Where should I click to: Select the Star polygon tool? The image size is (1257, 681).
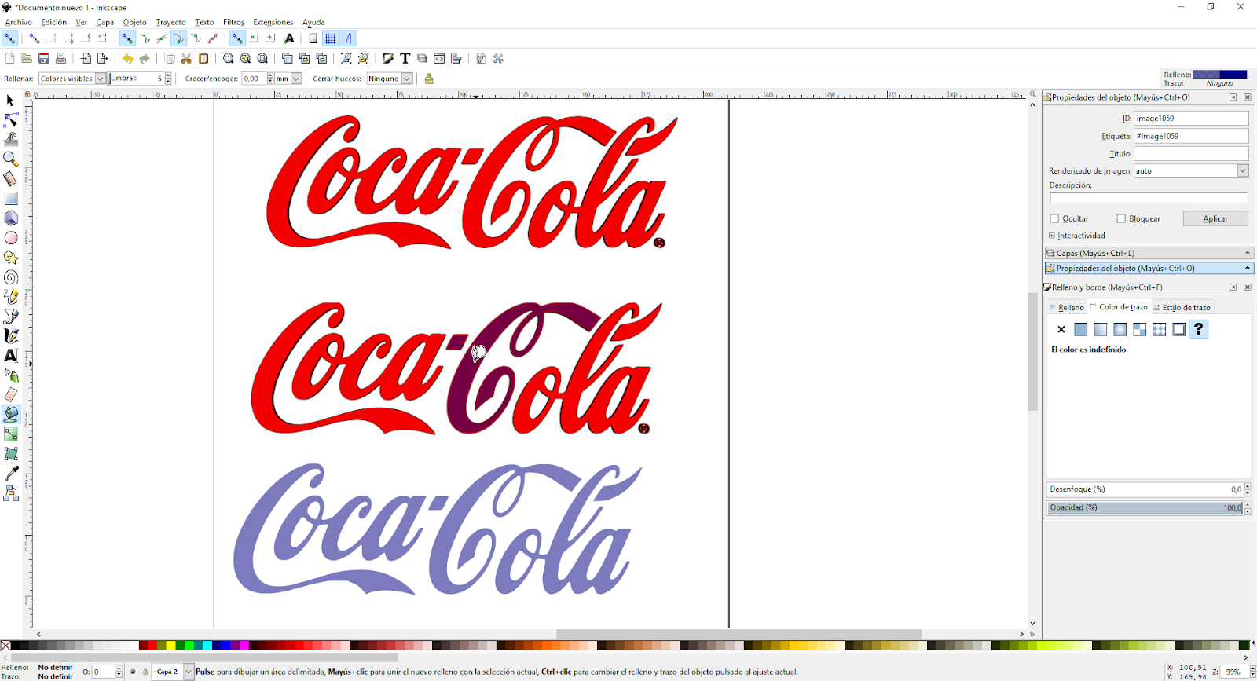click(x=11, y=258)
